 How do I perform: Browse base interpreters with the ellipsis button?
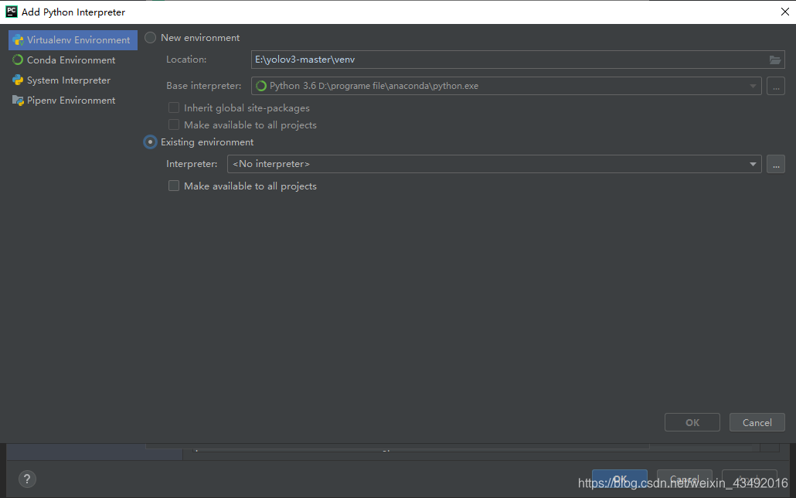tap(776, 86)
